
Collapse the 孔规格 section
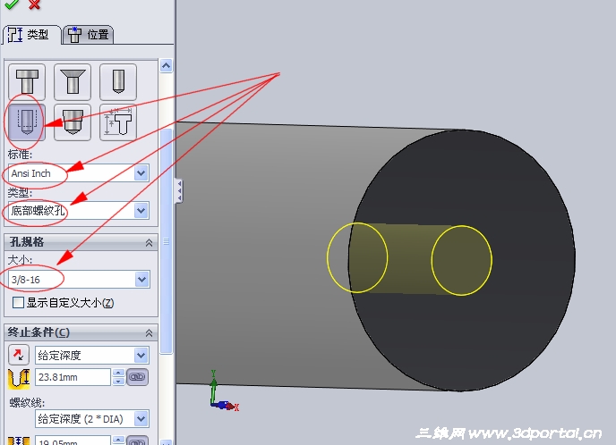pos(149,243)
